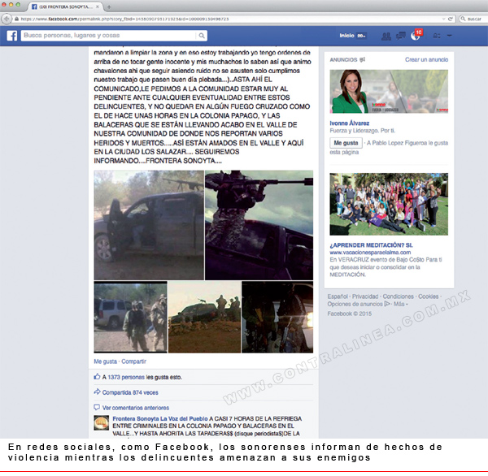488x476 pixels.
Task: Open the truck with mounted gun photo
Action: pos(149,225)
